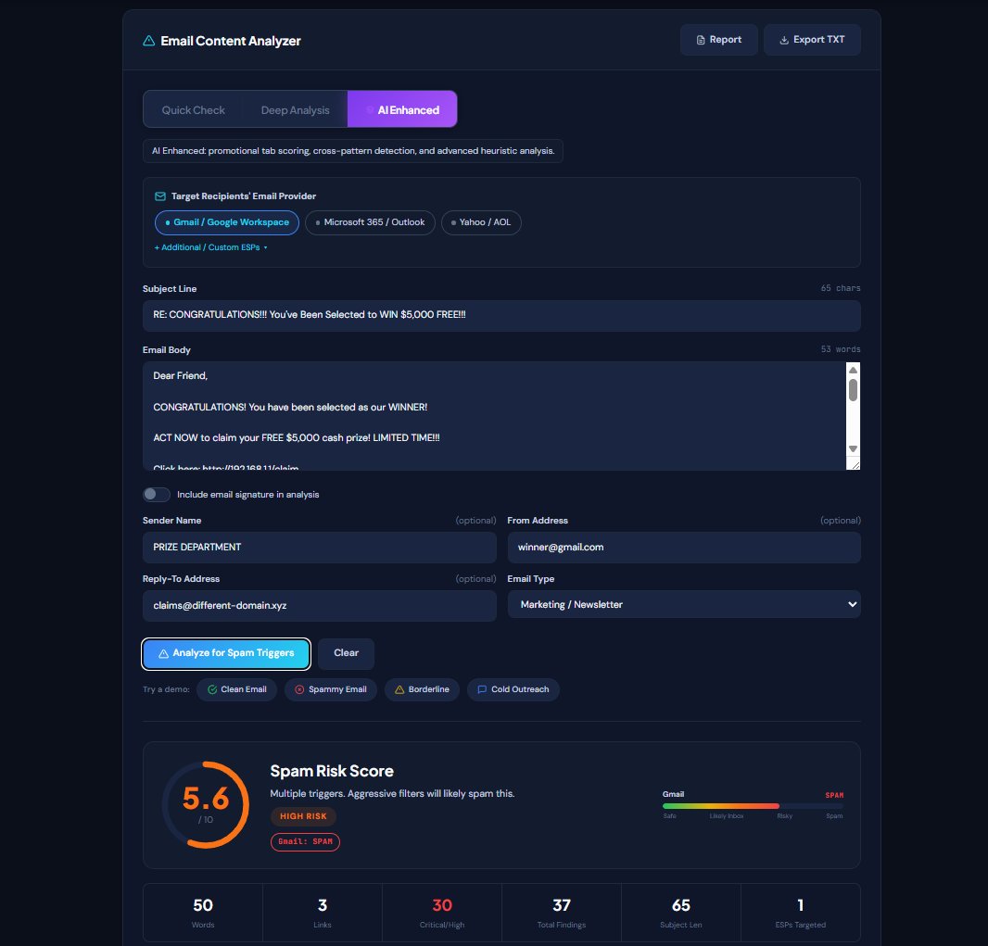Open the Email Type dropdown
The width and height of the screenshot is (988, 946).
click(x=683, y=604)
